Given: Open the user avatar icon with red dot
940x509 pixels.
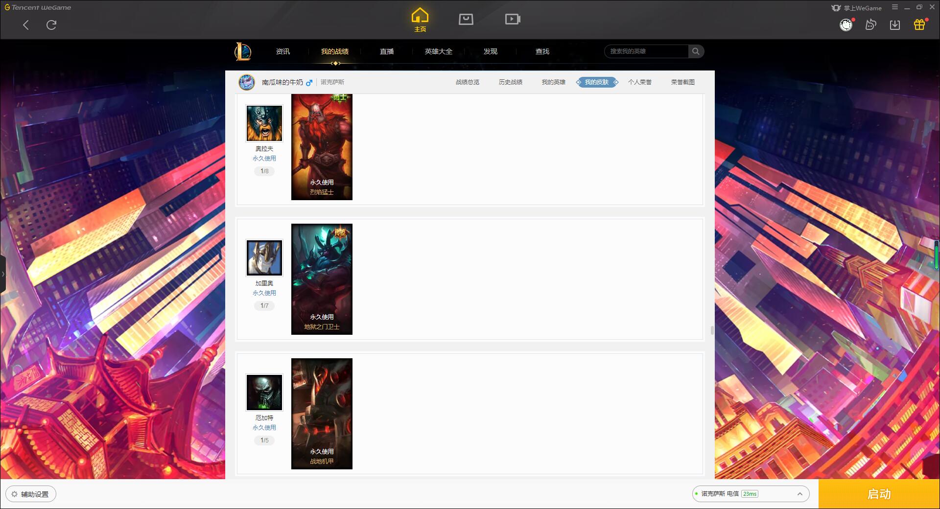Looking at the screenshot, I should click(846, 25).
